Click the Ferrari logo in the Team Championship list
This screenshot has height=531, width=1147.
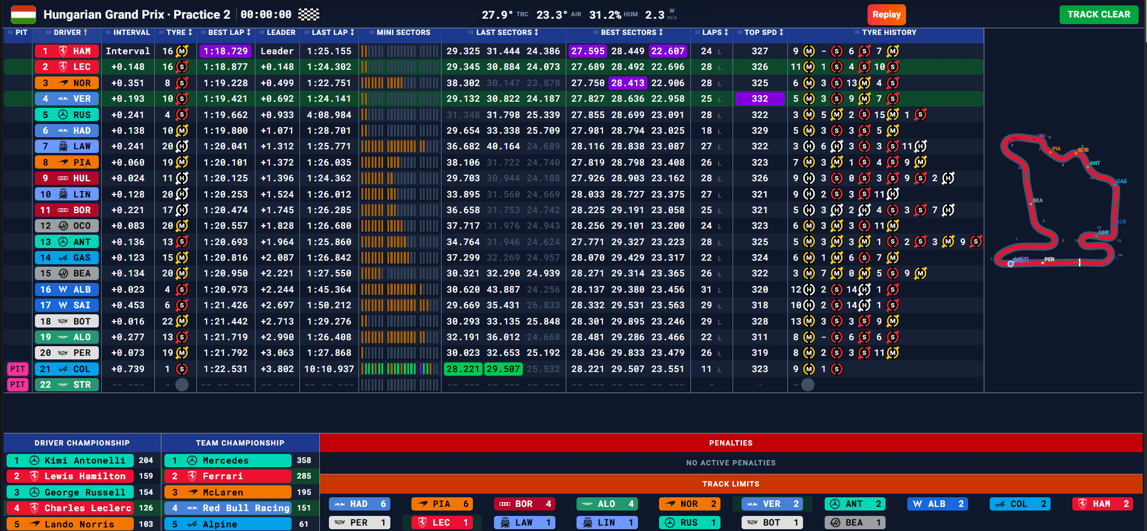tap(192, 476)
